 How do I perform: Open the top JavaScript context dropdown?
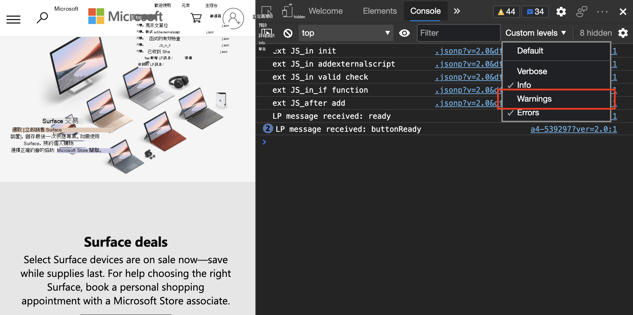point(346,33)
